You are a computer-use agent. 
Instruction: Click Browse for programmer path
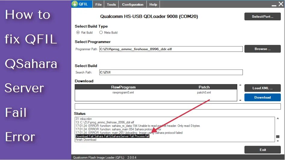262,49
